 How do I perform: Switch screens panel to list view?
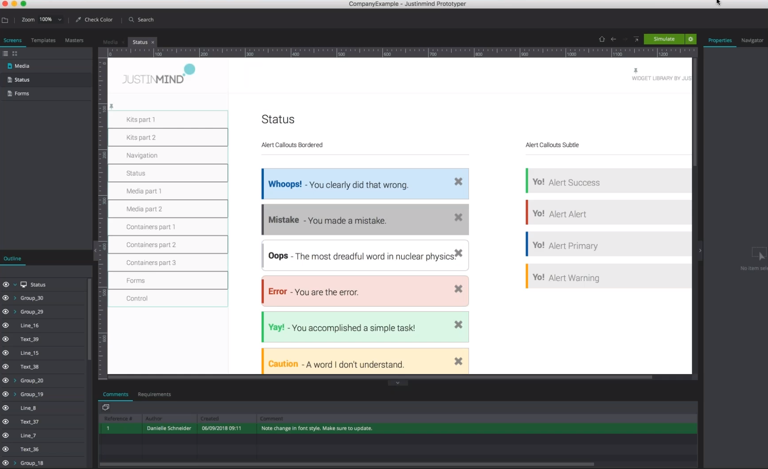point(5,53)
